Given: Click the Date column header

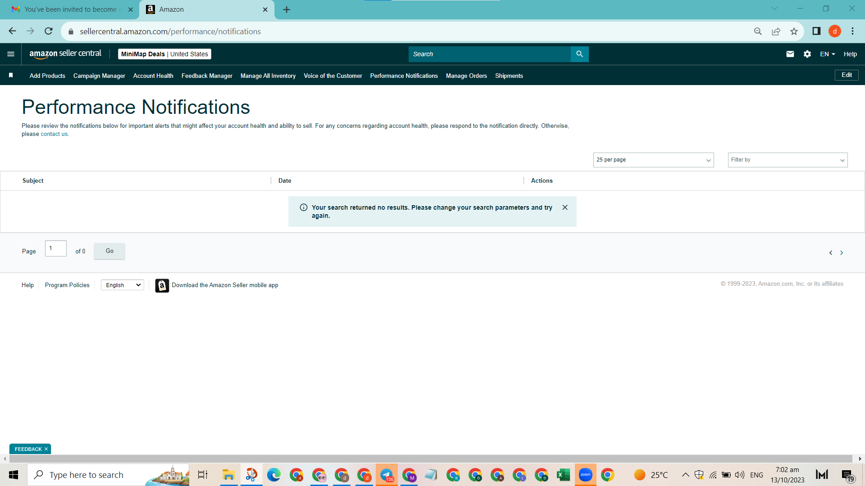Looking at the screenshot, I should click(x=285, y=180).
